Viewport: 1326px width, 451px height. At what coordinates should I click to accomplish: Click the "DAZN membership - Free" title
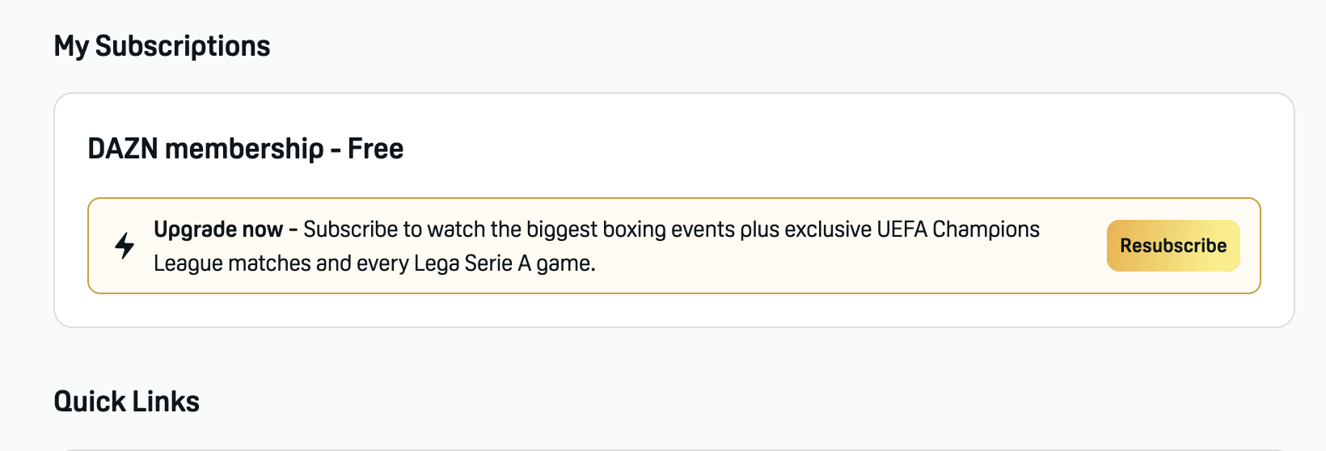click(246, 149)
